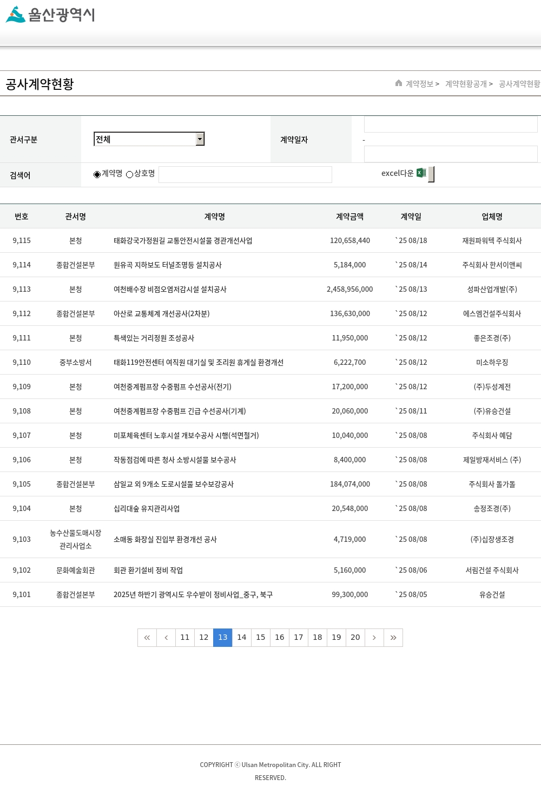
Task: Select the 계약명 radio button
Action: pyautogui.click(x=97, y=174)
